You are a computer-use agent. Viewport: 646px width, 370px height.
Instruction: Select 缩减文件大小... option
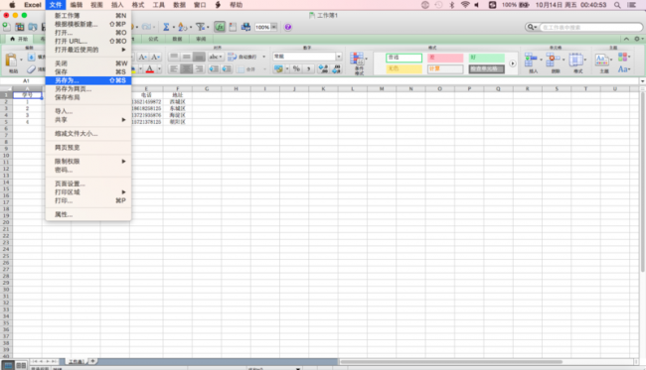coord(88,134)
